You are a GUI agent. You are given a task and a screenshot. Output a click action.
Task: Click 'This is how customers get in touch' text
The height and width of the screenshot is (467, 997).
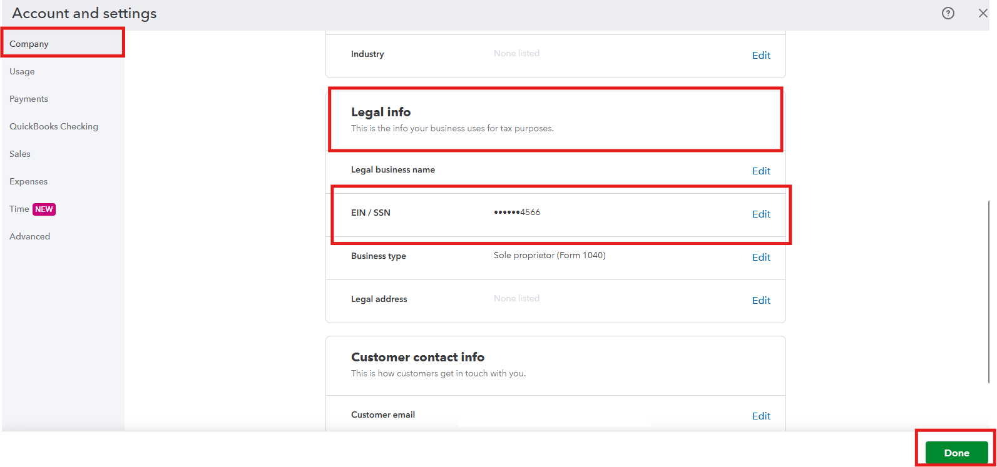438,373
